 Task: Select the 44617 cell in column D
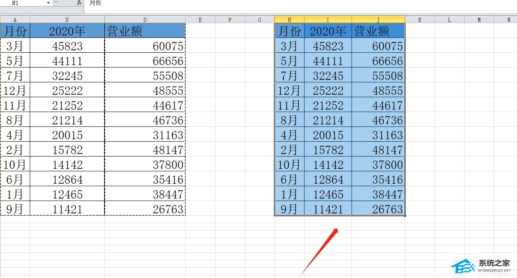(145, 105)
